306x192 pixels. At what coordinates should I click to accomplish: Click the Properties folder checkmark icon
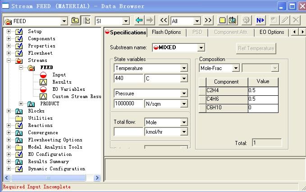(x=19, y=46)
